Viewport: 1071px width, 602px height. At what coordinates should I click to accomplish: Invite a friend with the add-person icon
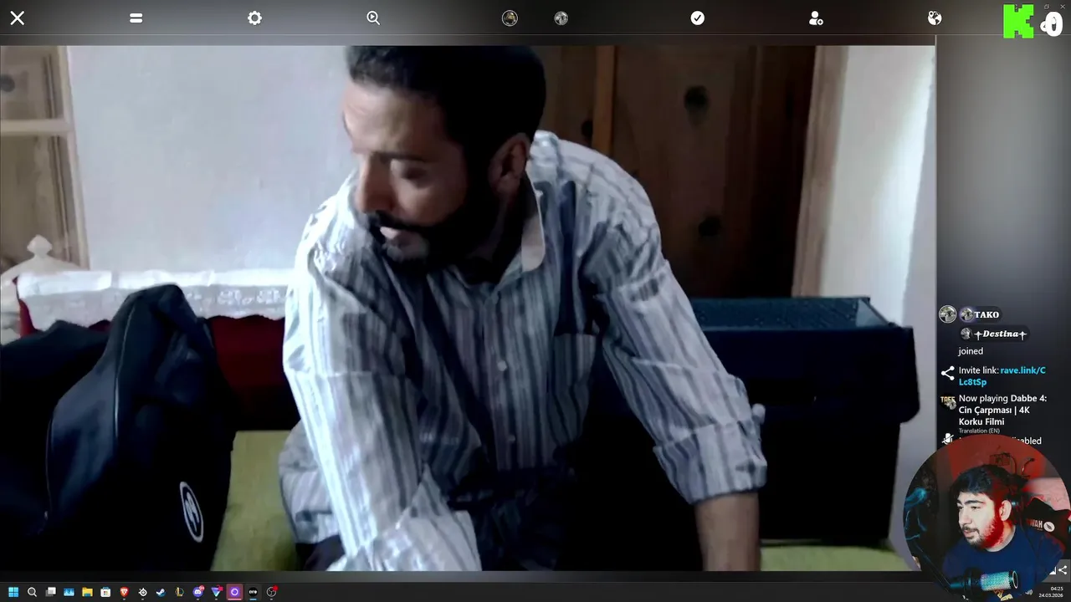click(816, 18)
